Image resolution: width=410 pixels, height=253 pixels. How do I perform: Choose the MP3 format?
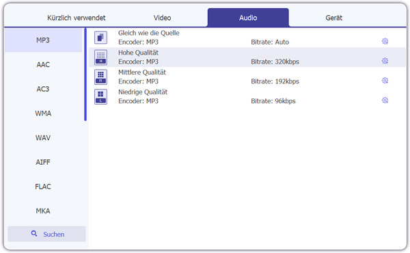(x=44, y=40)
